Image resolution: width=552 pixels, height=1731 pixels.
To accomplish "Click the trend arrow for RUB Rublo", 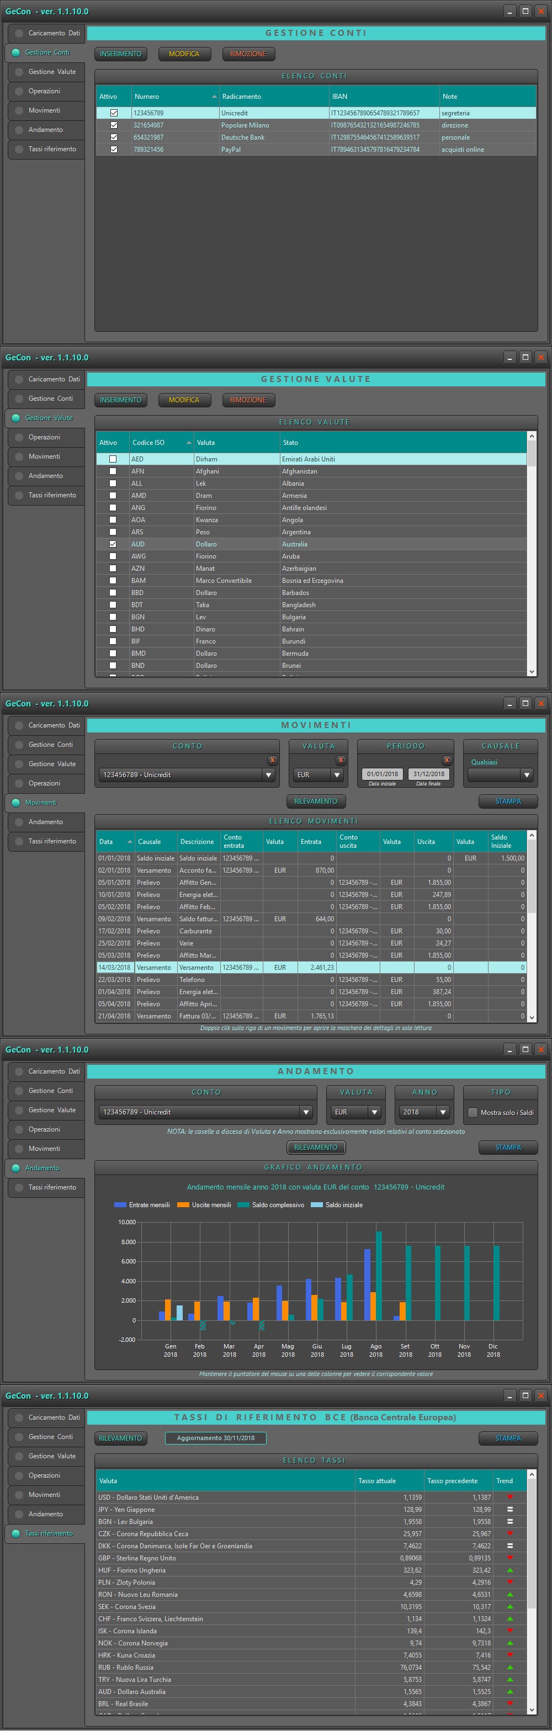I will pyautogui.click(x=509, y=1667).
